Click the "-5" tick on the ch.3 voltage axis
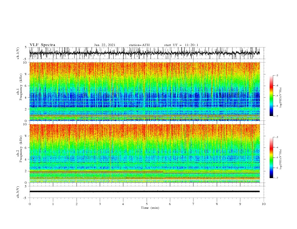This screenshot has width=297, height=229. coord(25,198)
